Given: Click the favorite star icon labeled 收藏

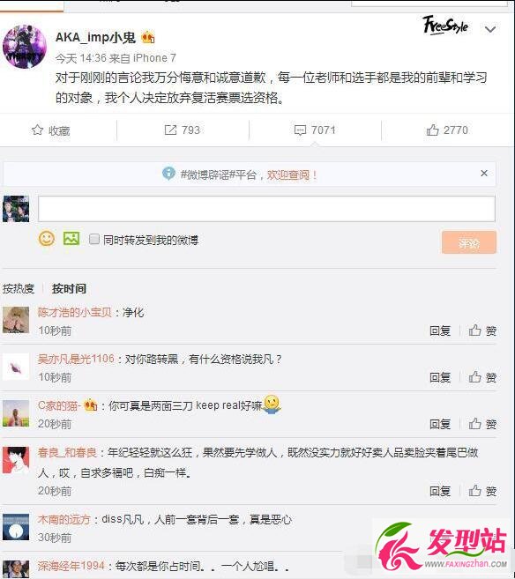Looking at the screenshot, I should point(37,130).
